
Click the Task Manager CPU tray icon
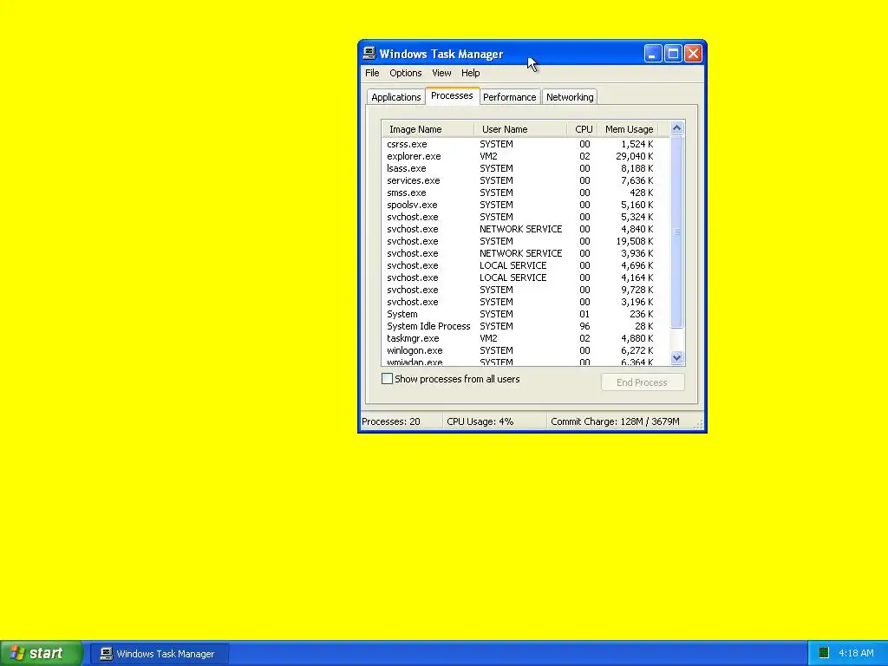(x=824, y=653)
